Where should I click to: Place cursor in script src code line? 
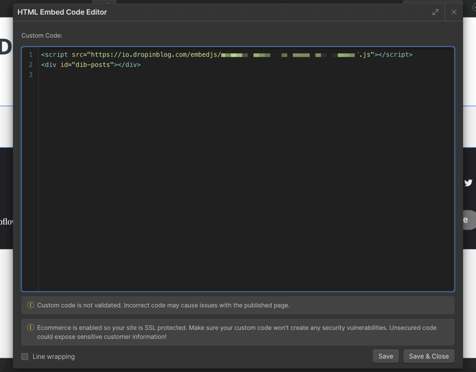[x=226, y=55]
